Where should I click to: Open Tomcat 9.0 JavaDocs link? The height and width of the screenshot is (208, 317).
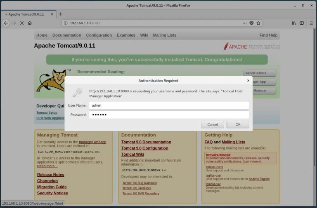tap(137, 188)
